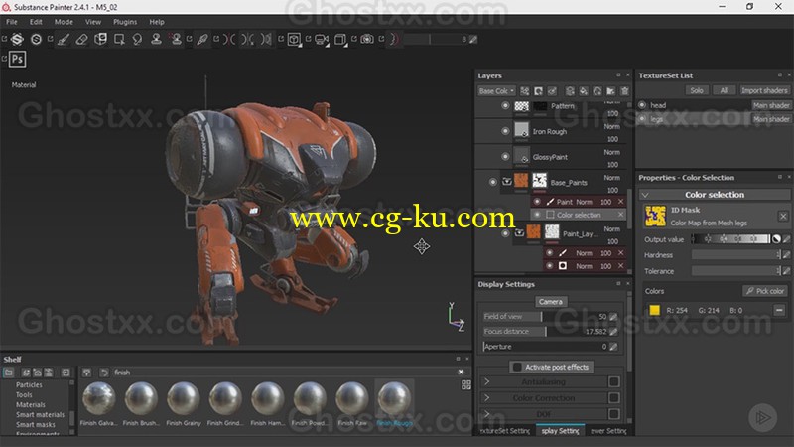The width and height of the screenshot is (794, 447).
Task: Click the Export to Photoshop icon
Action: click(x=17, y=59)
